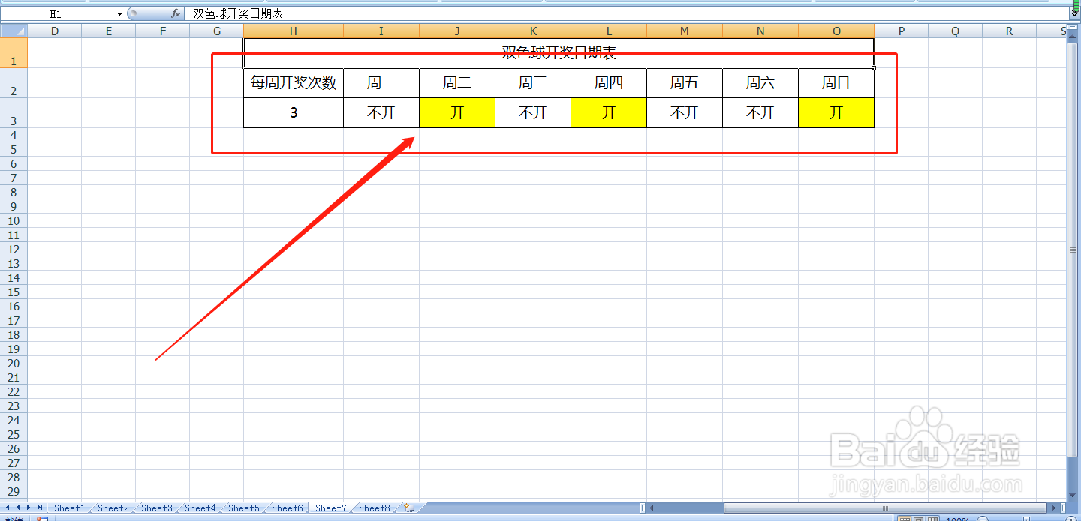The width and height of the screenshot is (1081, 521).
Task: Select the yellow 开 cell under 周日
Action: coord(836,113)
